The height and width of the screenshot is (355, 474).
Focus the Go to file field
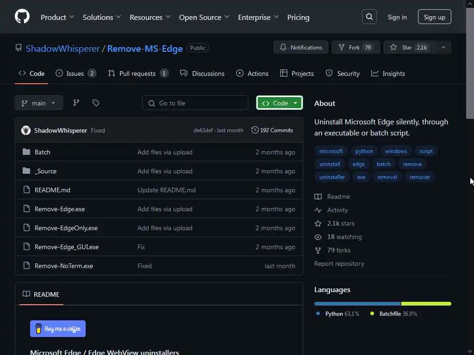pyautogui.click(x=195, y=103)
